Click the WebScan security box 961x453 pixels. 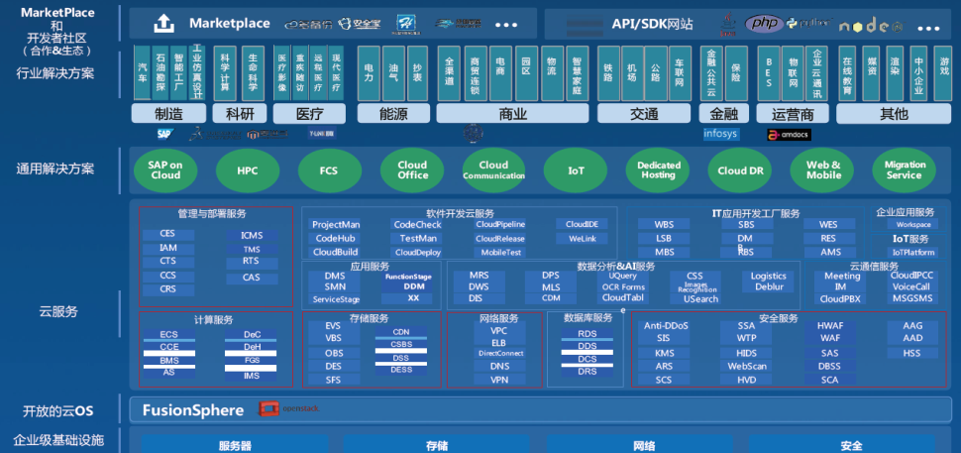[x=746, y=367]
